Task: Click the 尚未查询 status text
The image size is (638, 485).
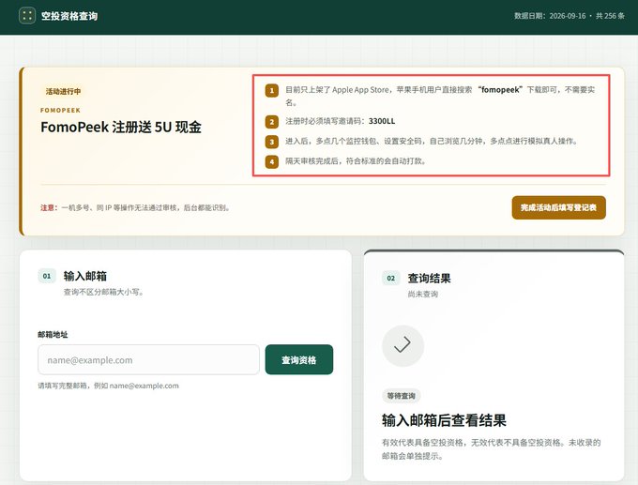Action: pyautogui.click(x=423, y=295)
